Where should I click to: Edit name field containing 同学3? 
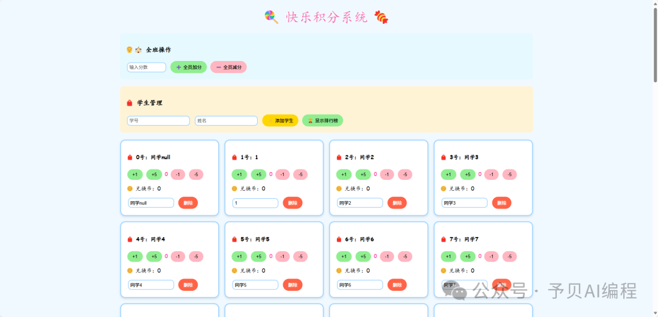coord(464,203)
